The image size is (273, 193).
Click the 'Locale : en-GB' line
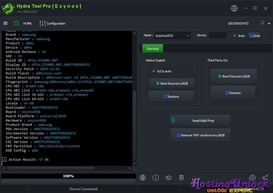coord(20,103)
